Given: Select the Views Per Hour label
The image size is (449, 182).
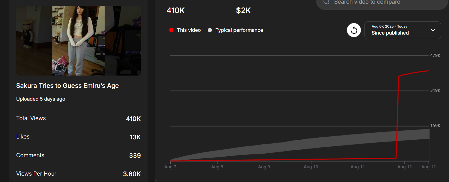Looking at the screenshot, I should [x=36, y=174].
